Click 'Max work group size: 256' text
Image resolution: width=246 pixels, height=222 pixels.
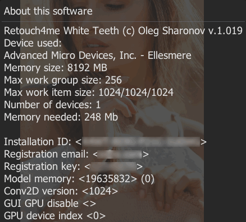point(63,80)
